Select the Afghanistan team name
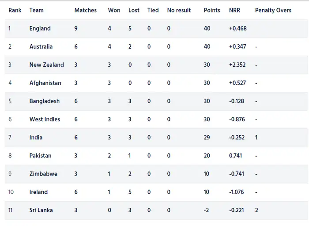Screen dimensions: 309x226 tap(45, 83)
